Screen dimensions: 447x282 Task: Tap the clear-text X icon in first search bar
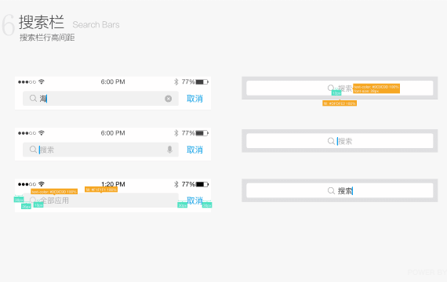(168, 99)
